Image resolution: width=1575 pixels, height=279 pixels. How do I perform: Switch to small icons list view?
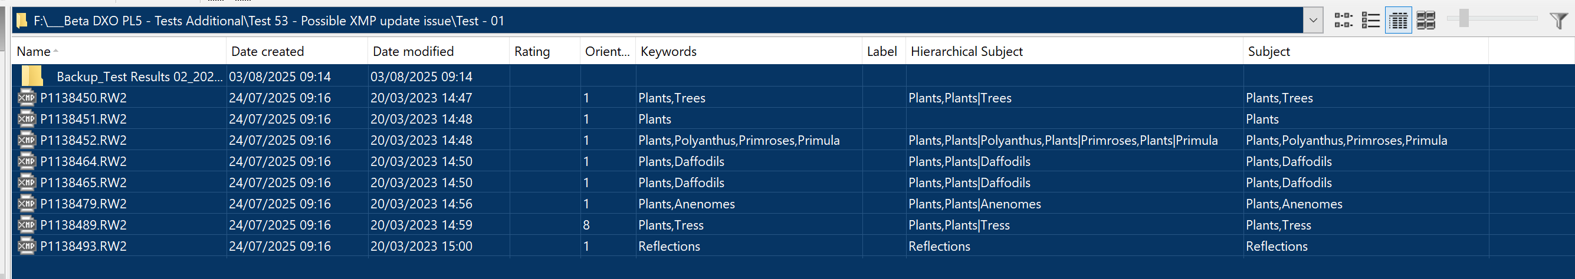(x=1343, y=21)
